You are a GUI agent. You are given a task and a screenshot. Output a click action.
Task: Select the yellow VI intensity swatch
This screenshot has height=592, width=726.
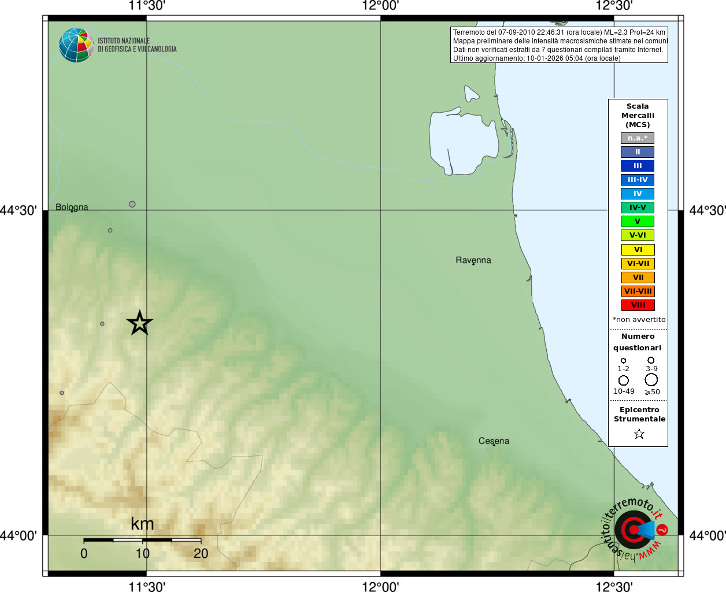point(638,250)
